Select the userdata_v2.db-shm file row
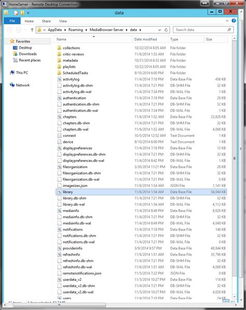 tap(141, 286)
